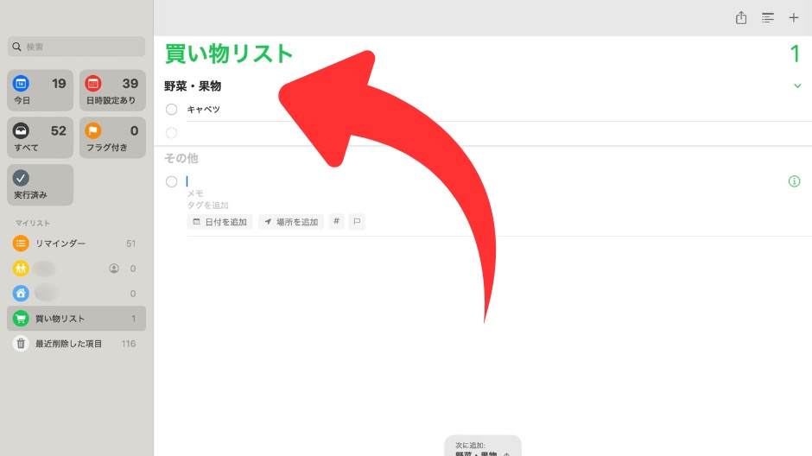Click the その他 section header

click(x=181, y=158)
